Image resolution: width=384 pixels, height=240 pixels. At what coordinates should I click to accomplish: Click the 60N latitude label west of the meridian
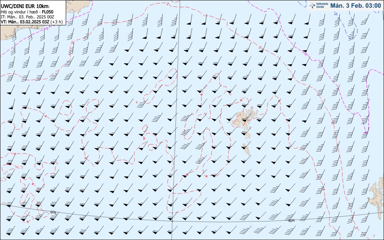(x=53, y=212)
